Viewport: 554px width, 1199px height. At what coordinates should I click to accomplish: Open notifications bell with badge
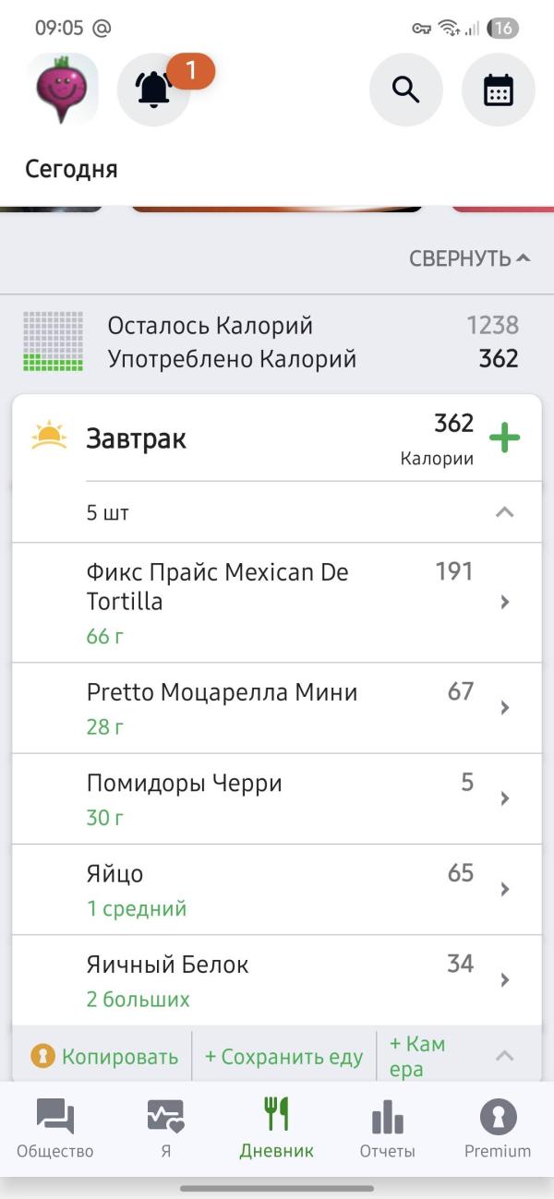click(x=153, y=90)
